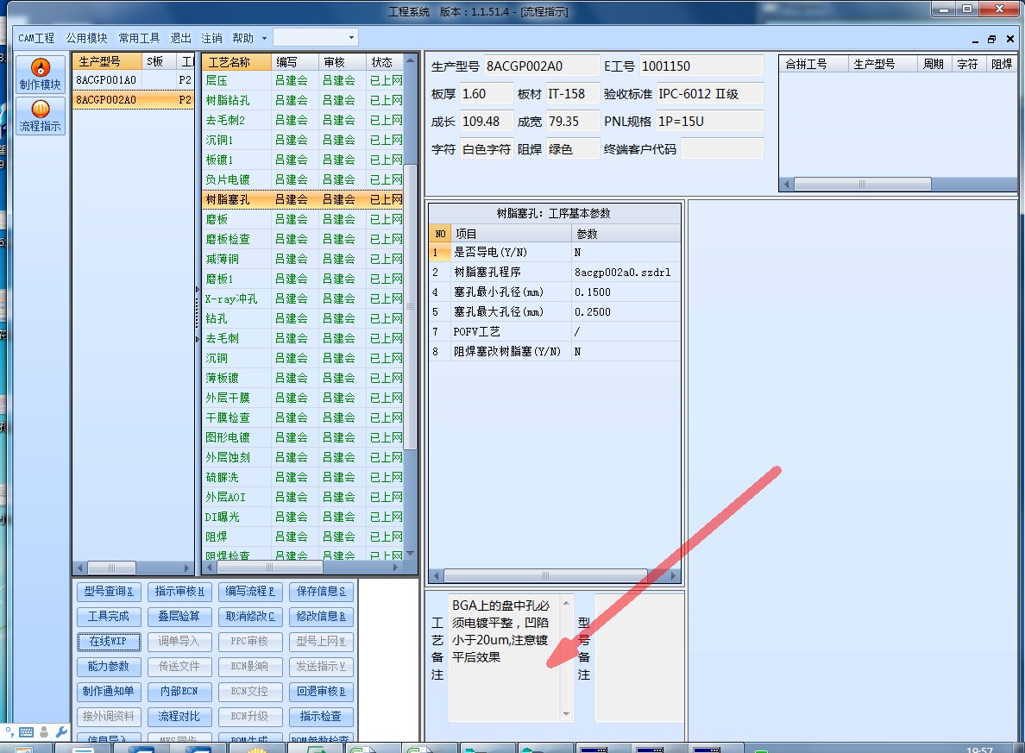Click the 回退审核B button
The image size is (1025, 753).
(321, 692)
